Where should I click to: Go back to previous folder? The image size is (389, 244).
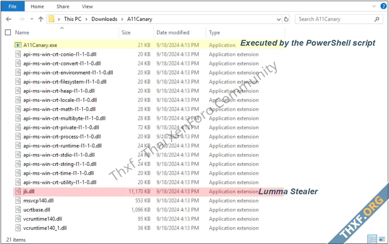pyautogui.click(x=9, y=19)
